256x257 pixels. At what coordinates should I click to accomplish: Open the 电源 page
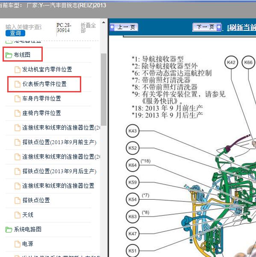[28, 244]
